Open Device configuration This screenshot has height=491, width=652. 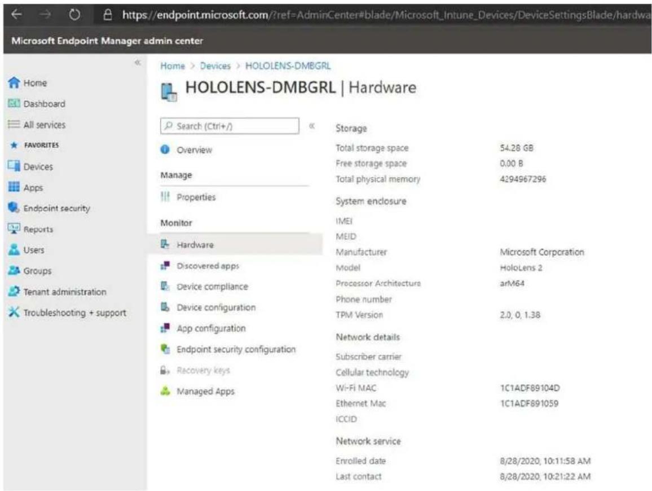point(216,308)
